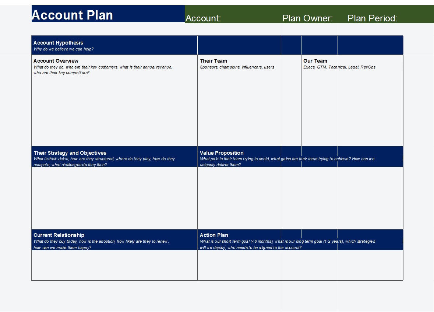Select the 'Our Team' heading
Screen dimensions: 434x312
pos(315,61)
